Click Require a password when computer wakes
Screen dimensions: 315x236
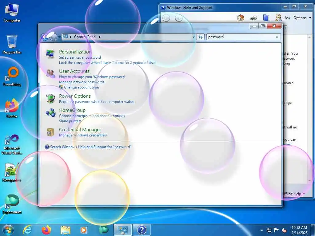[97, 102]
